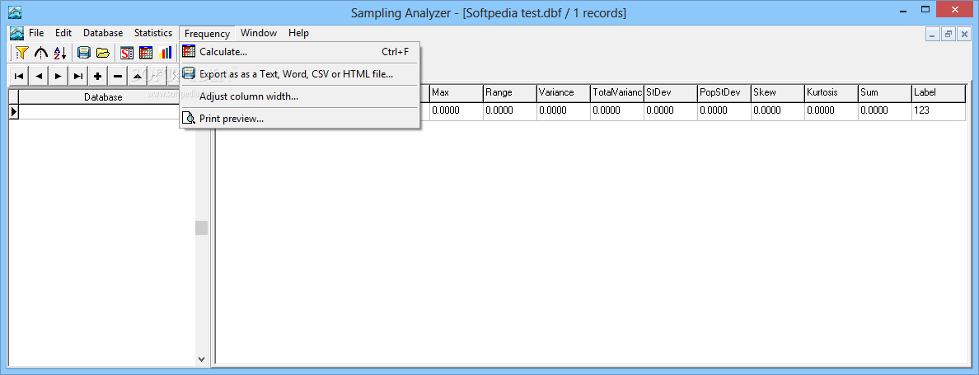Viewport: 979px width, 375px height.
Task: Select Export as a Text, Word, CSV or HTML file
Action: click(x=300, y=74)
